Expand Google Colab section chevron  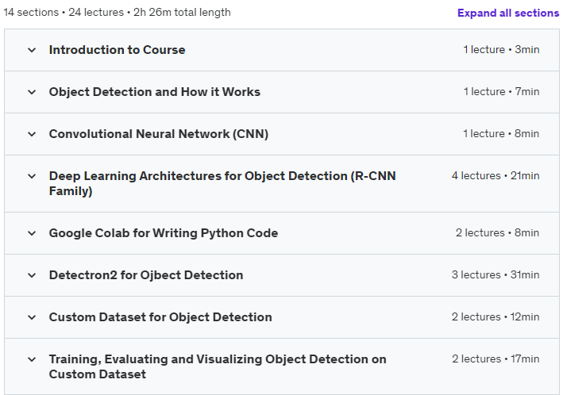32,233
